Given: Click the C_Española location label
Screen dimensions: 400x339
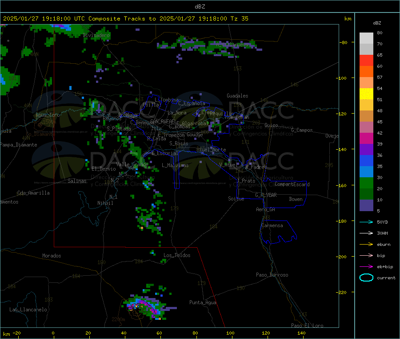Looking at the screenshot, I should [192, 103].
